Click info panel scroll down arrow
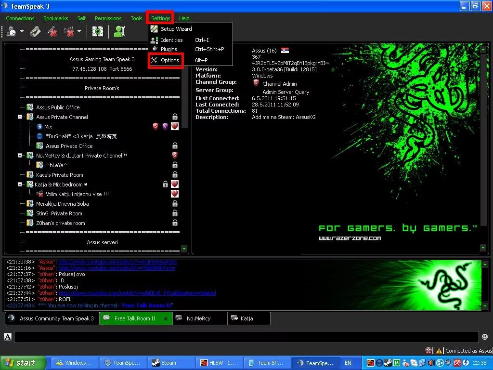493x370 pixels. click(483, 248)
